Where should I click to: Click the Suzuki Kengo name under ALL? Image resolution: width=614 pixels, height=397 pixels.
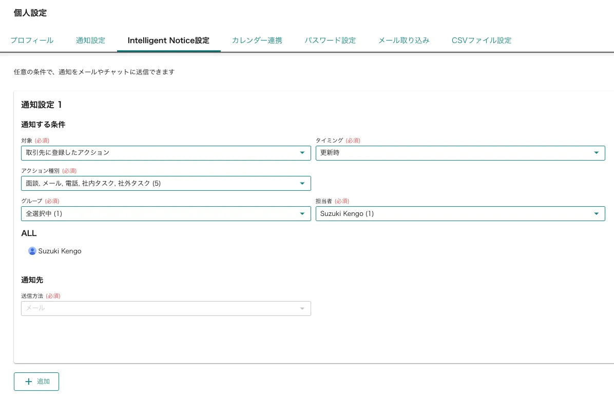[60, 251]
